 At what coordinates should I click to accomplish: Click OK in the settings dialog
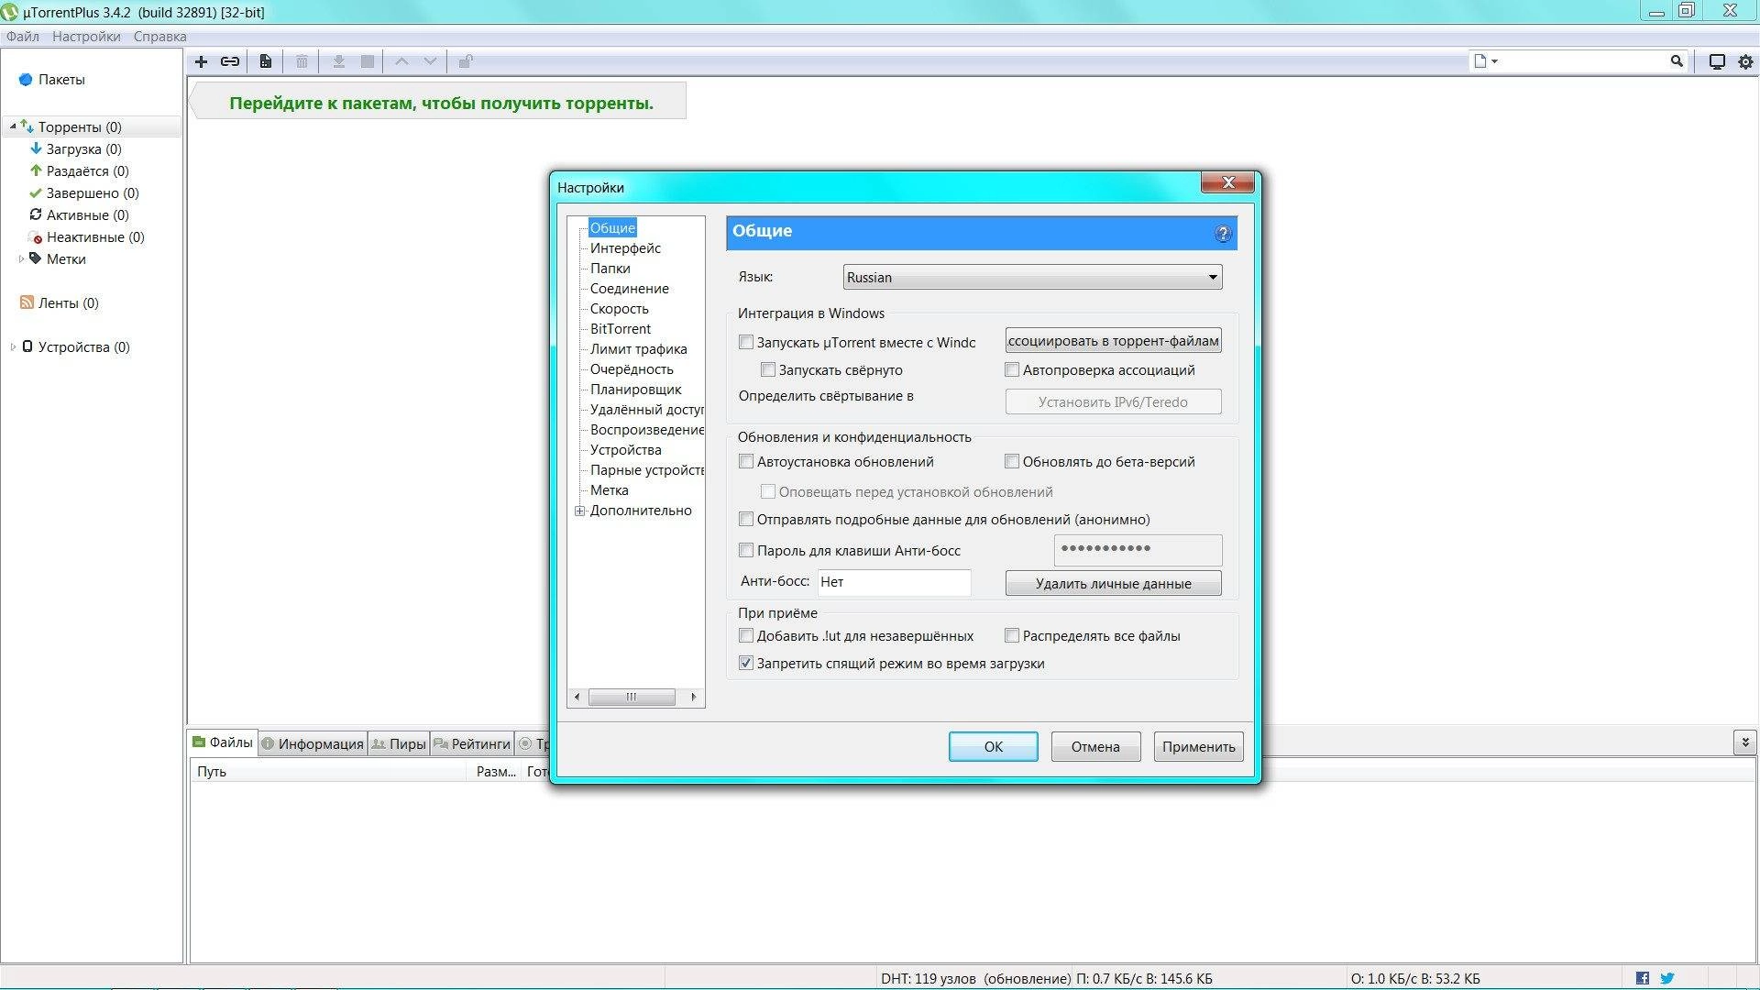[994, 746]
